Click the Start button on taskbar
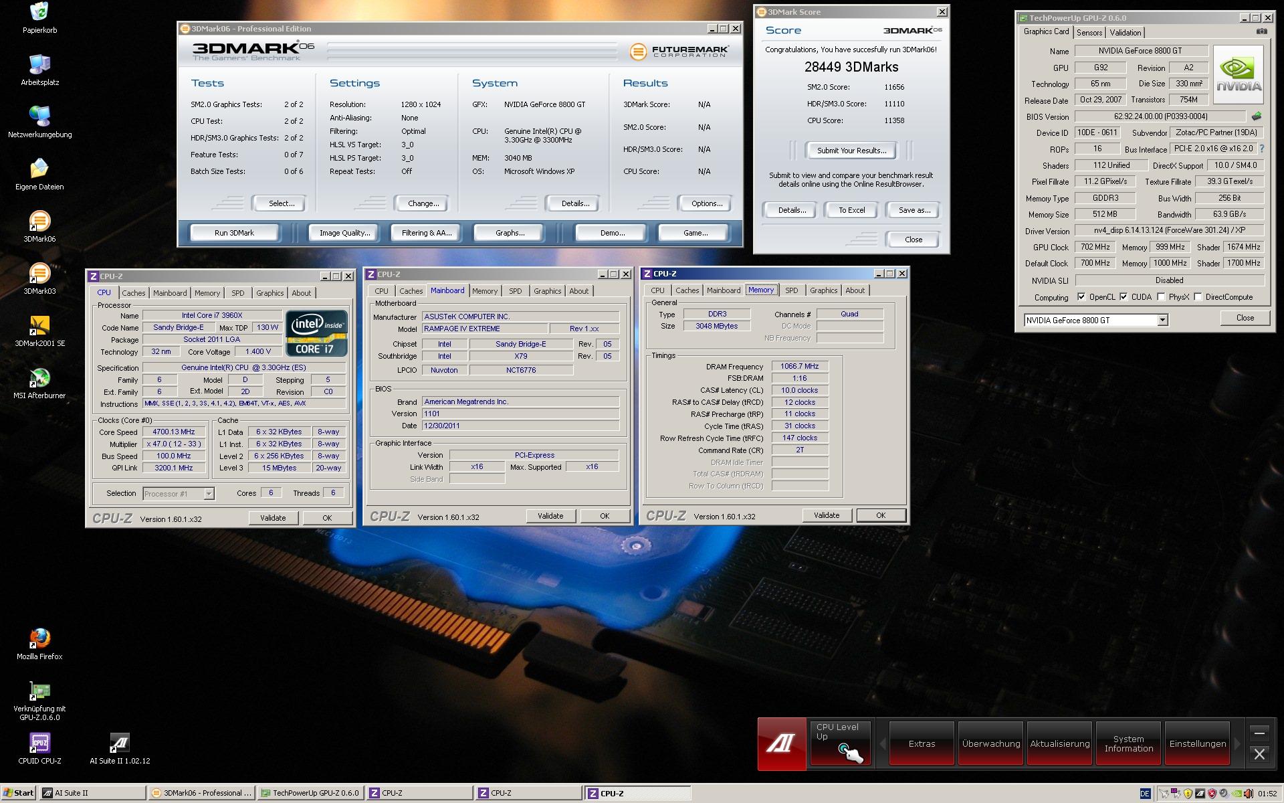 point(18,793)
